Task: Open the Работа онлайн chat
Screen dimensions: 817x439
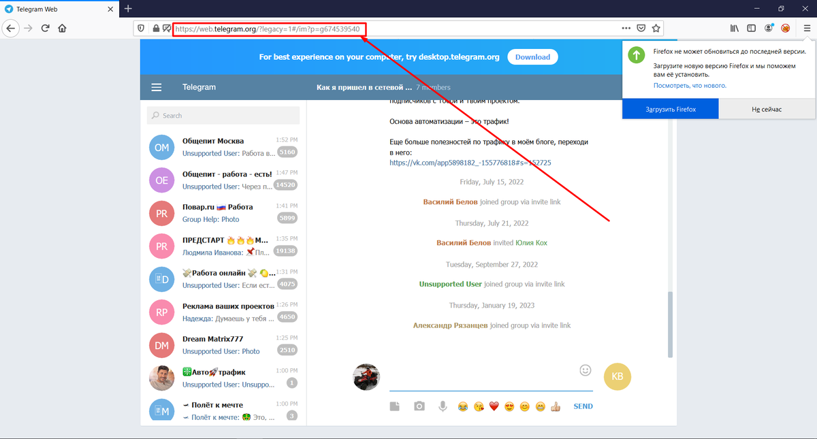Action: coord(223,279)
